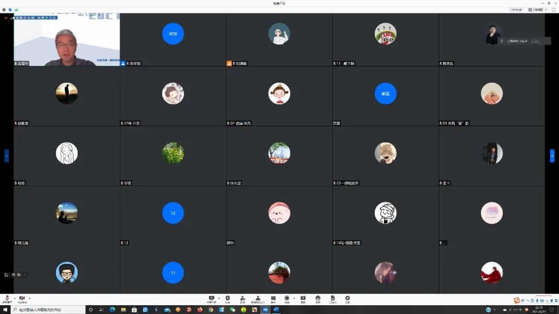Viewport: 559px width, 314px height.
Task: Click the blue shield icon at top-left
Action: [x=10, y=10]
